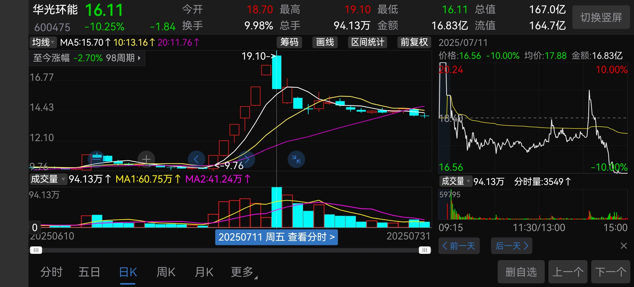Switch to the 分时 tab

pyautogui.click(x=52, y=272)
